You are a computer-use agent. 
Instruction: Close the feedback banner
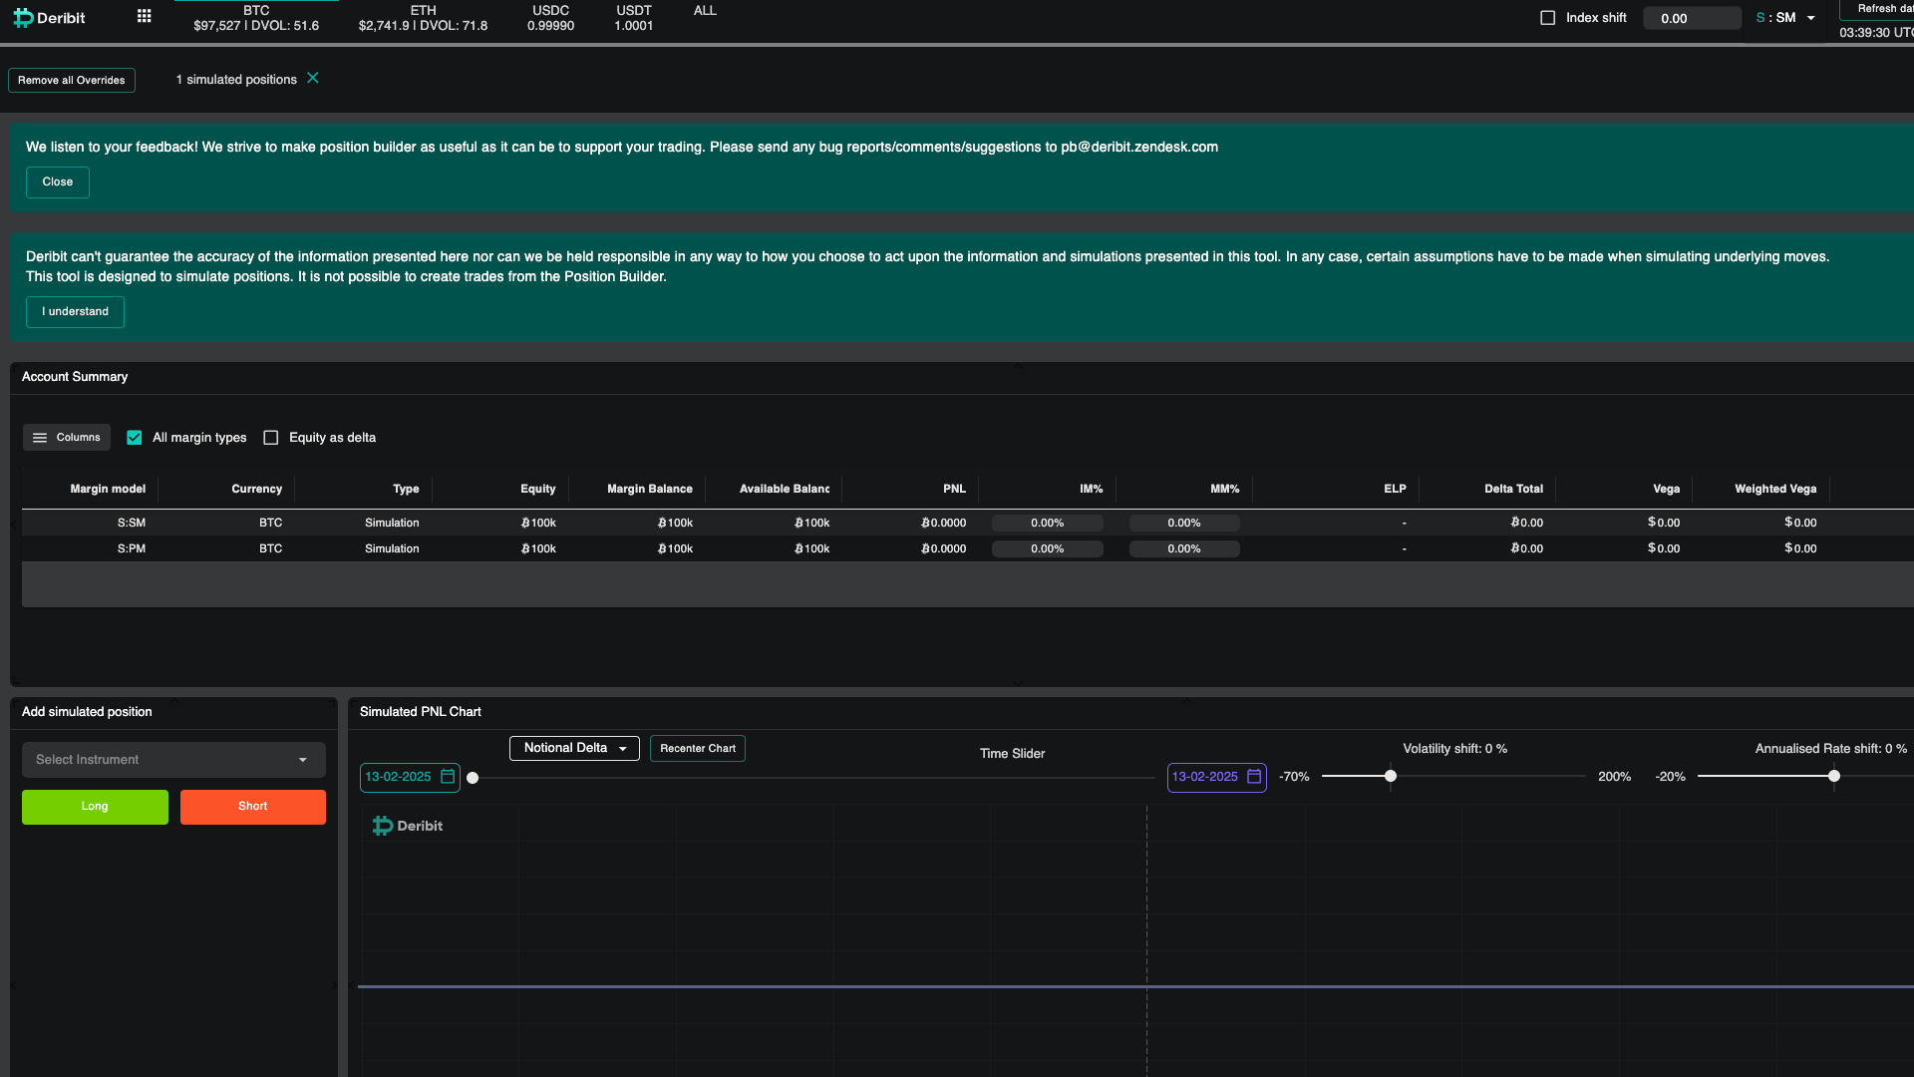58,182
